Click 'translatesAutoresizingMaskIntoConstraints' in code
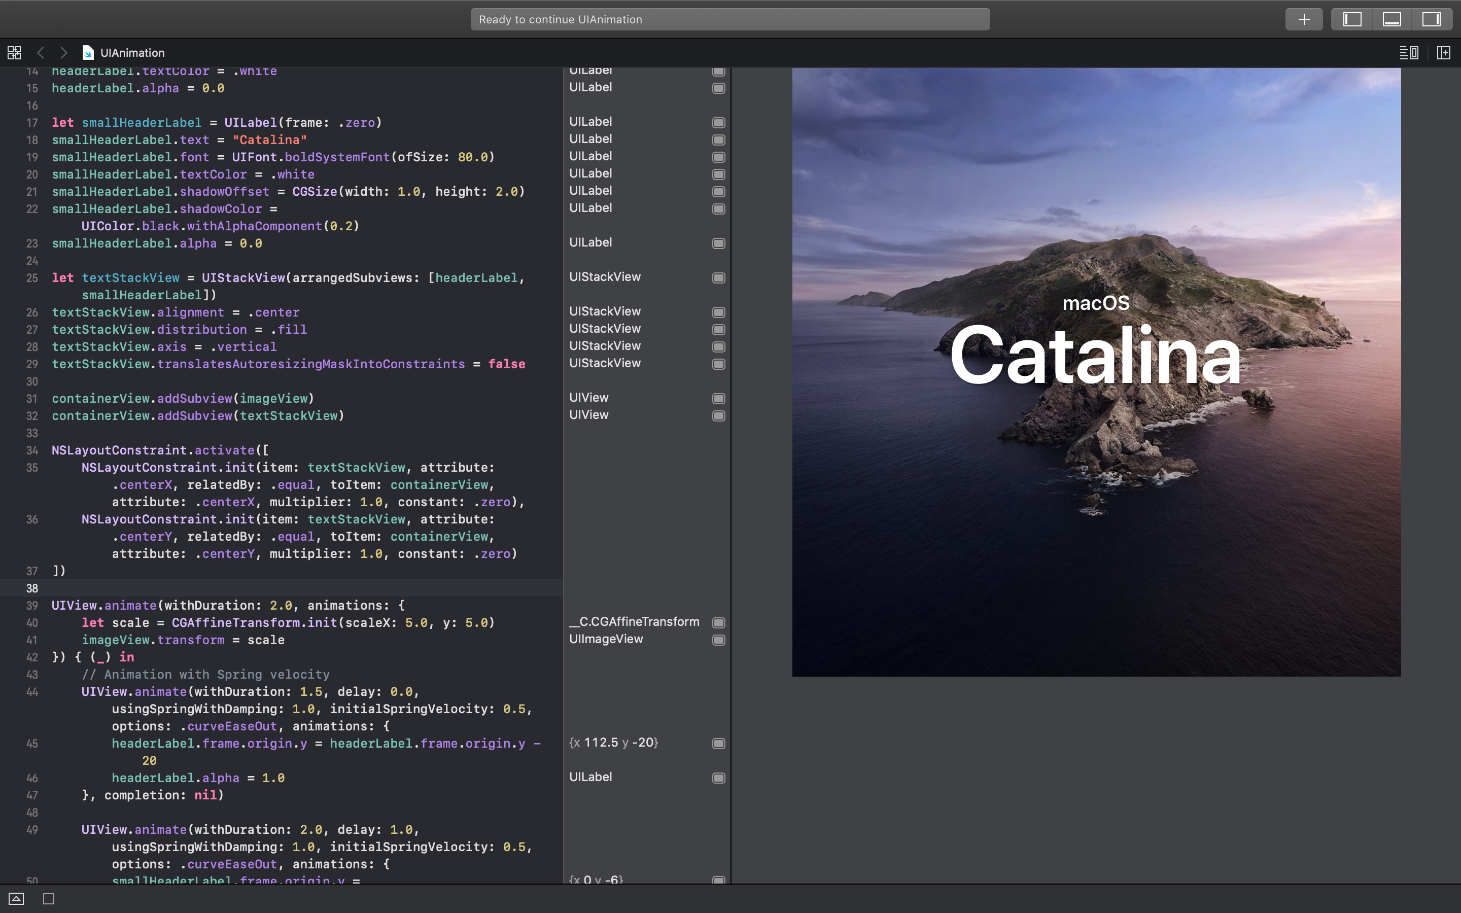The image size is (1461, 913). (x=311, y=364)
